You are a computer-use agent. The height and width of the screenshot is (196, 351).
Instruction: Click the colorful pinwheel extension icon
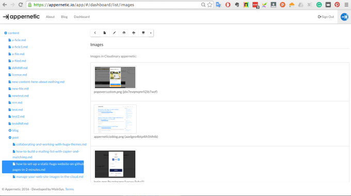[x=264, y=5]
